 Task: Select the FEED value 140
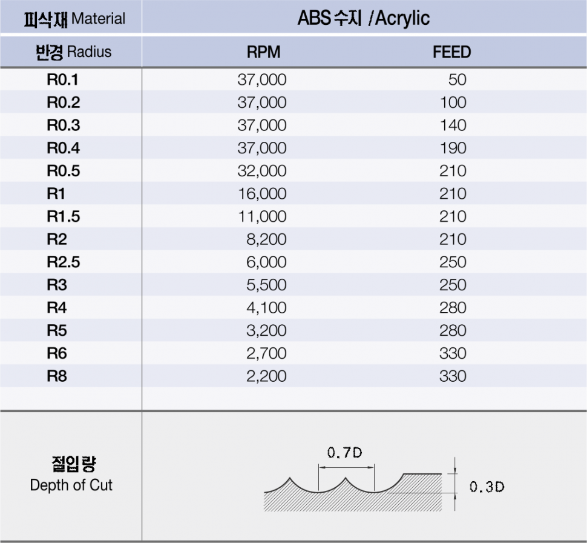453,125
